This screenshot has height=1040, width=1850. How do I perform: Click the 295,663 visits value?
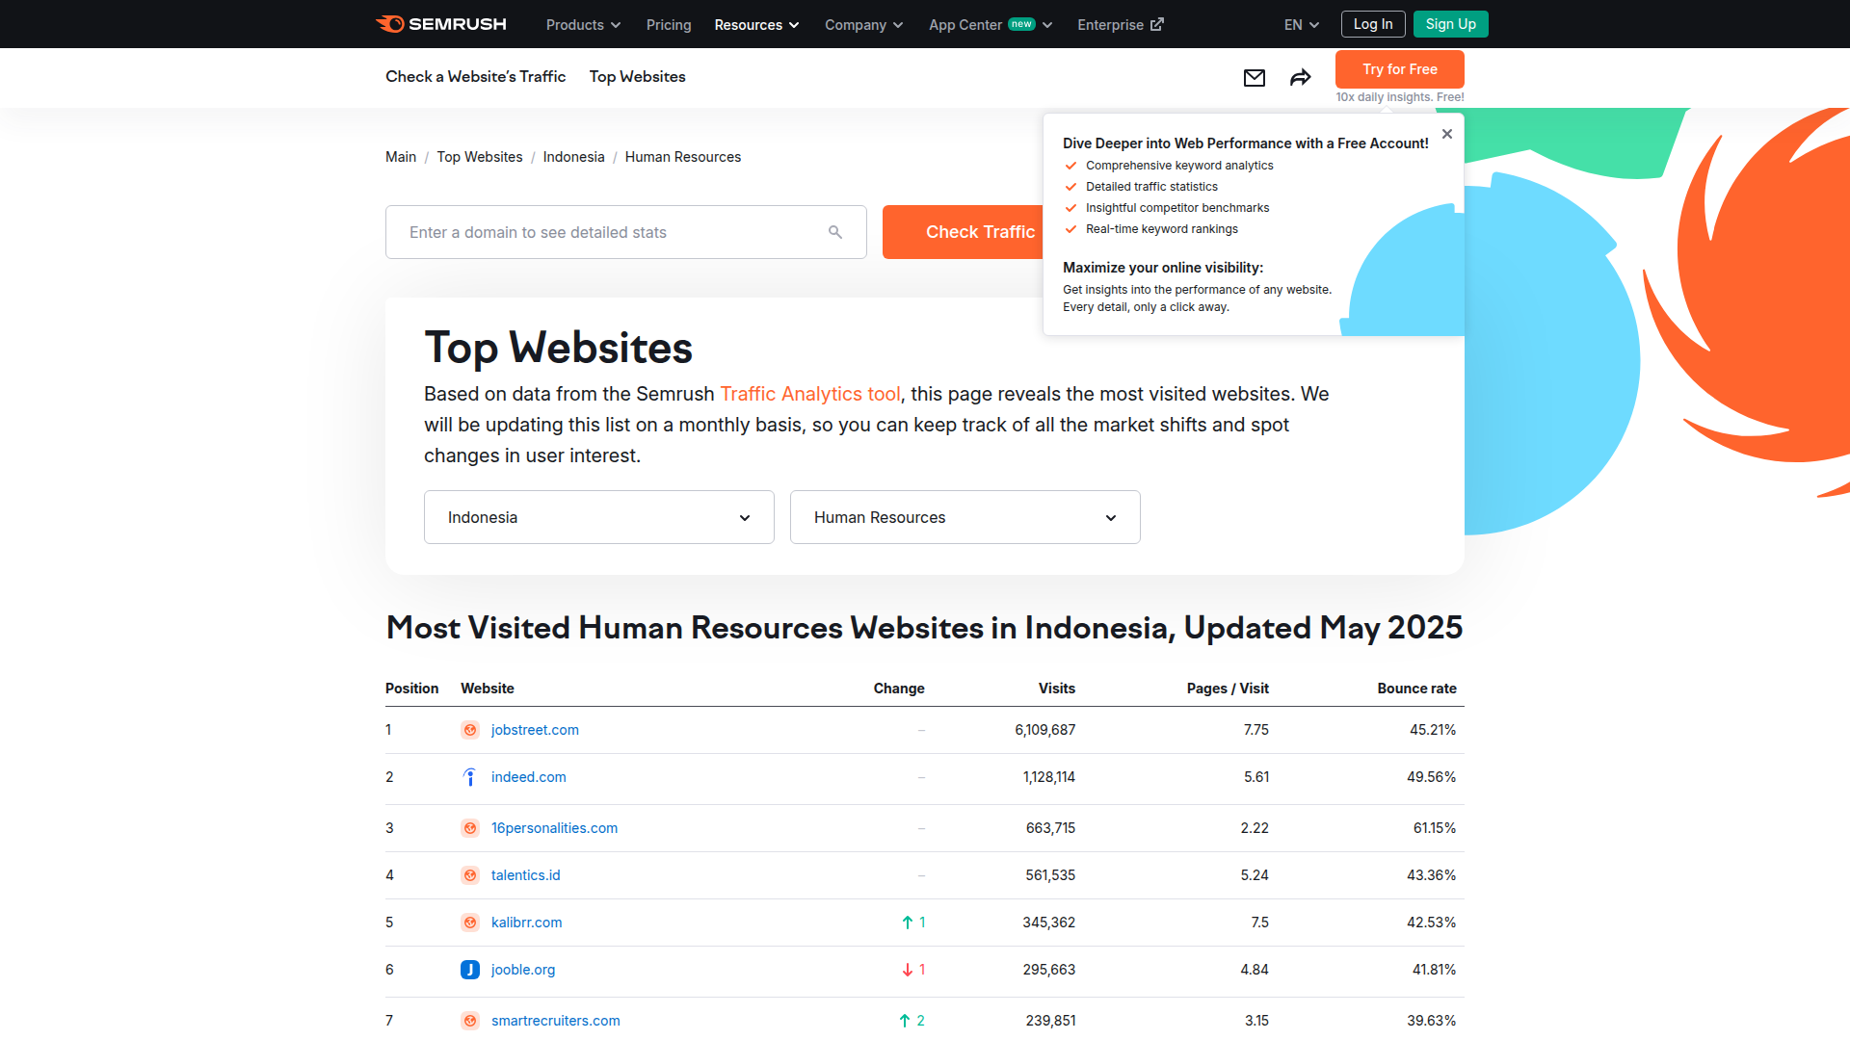pyautogui.click(x=1049, y=970)
